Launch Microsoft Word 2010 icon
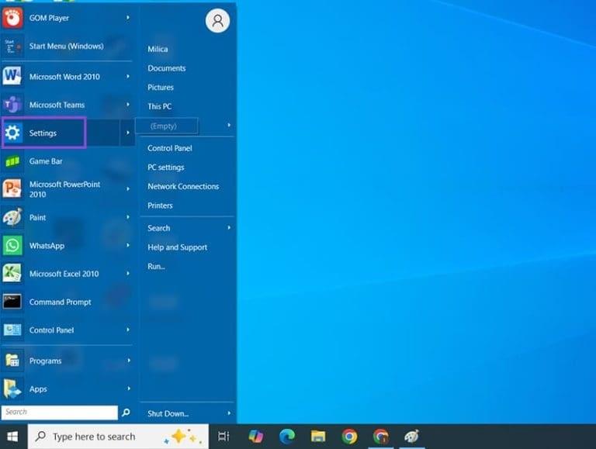 (x=12, y=77)
